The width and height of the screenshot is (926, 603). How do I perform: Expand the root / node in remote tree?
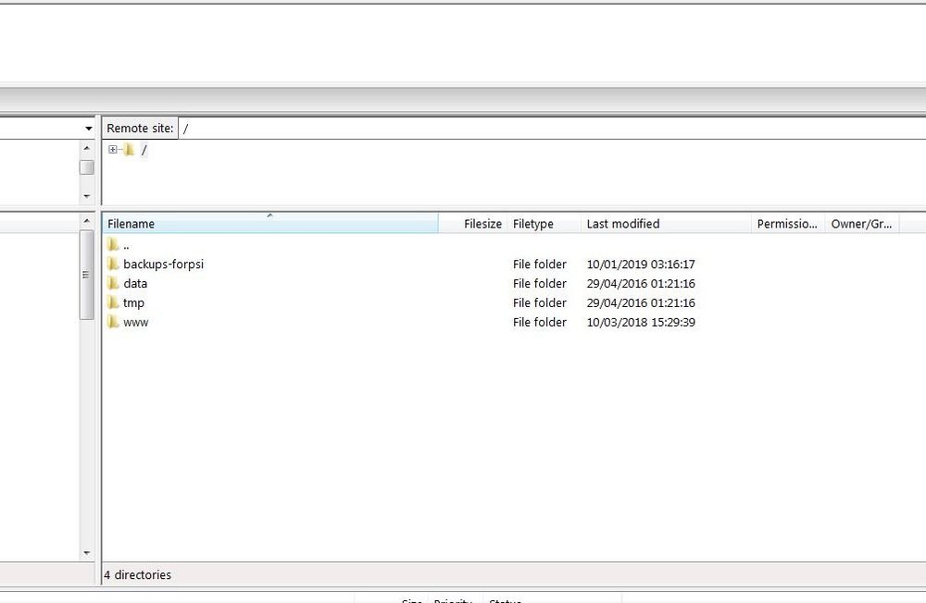[112, 149]
